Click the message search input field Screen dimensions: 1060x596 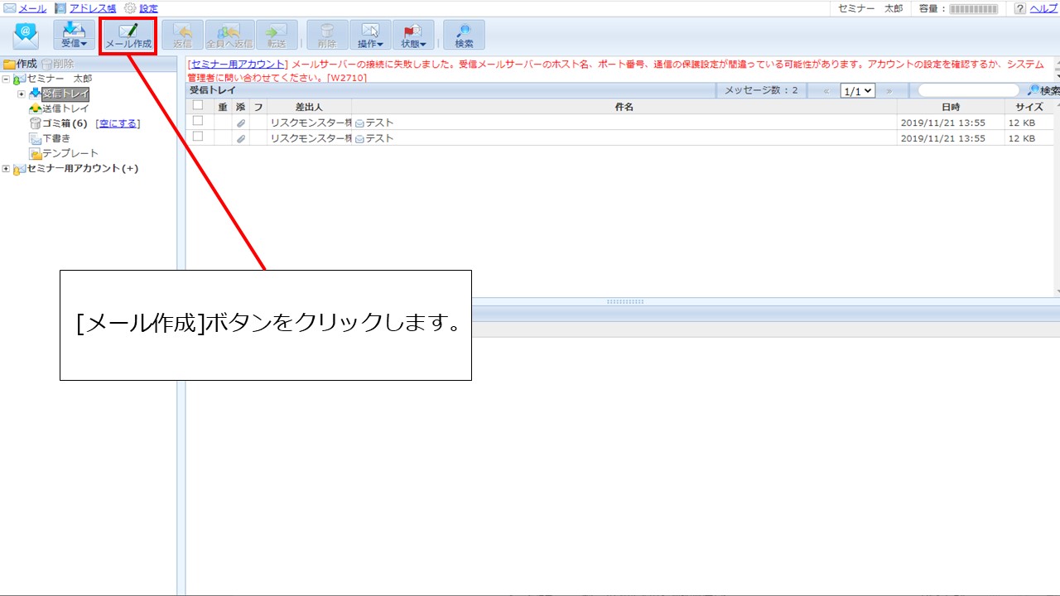(x=969, y=90)
